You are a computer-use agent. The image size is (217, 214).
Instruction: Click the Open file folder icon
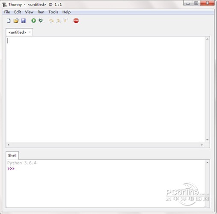[16, 21]
